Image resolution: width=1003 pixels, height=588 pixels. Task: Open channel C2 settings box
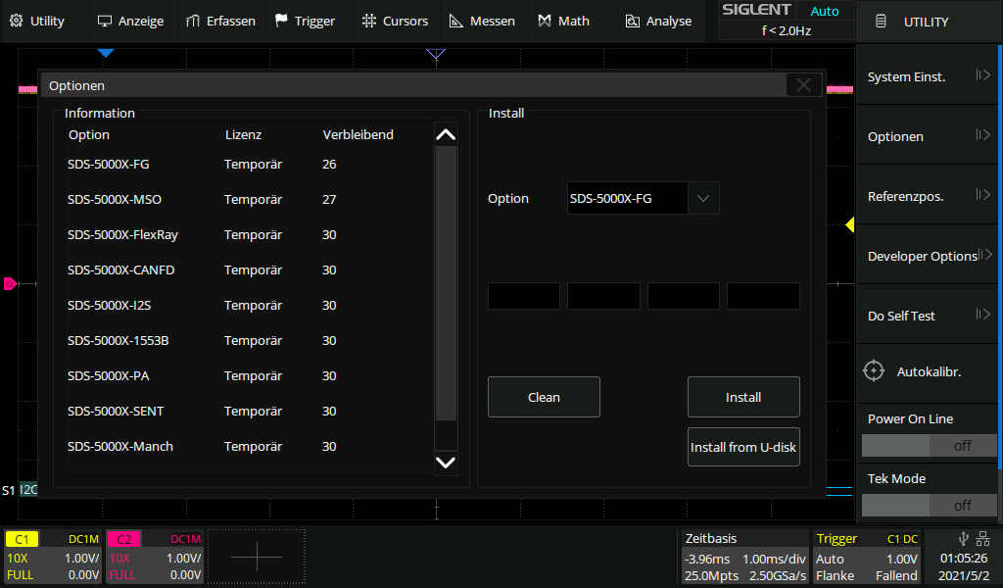tap(154, 558)
